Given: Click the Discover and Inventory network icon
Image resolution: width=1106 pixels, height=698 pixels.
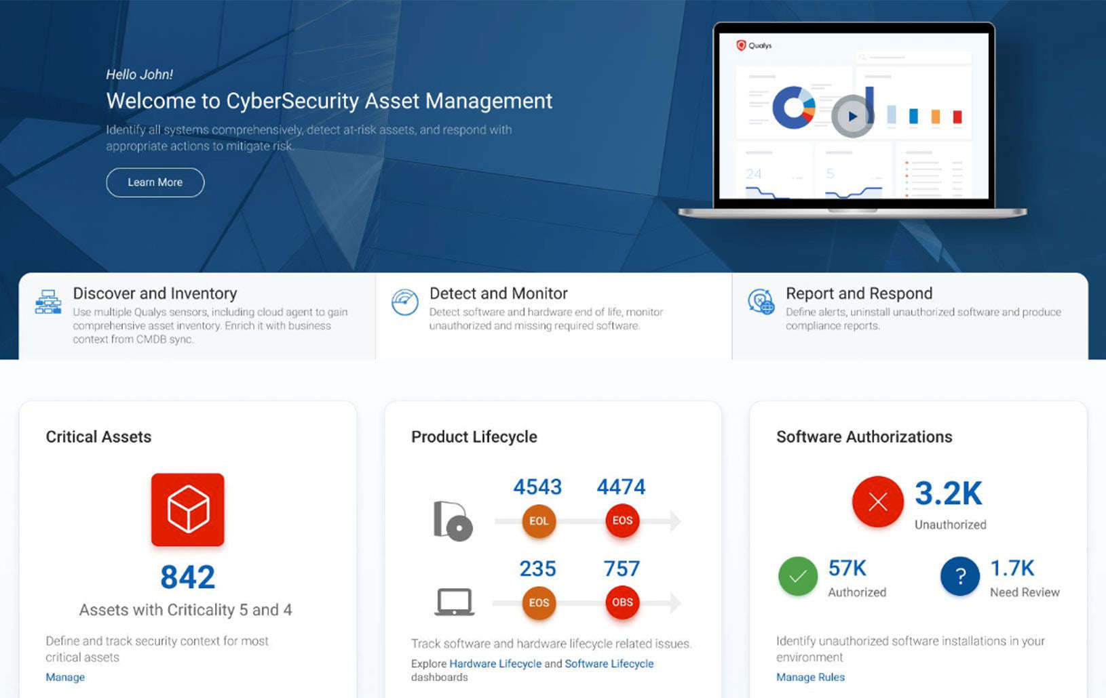Looking at the screenshot, I should coord(48,302).
